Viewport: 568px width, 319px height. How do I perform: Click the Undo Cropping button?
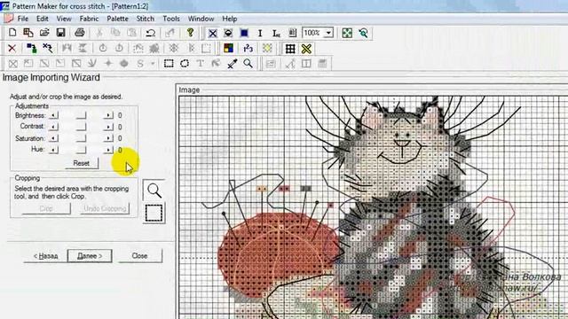coord(105,209)
